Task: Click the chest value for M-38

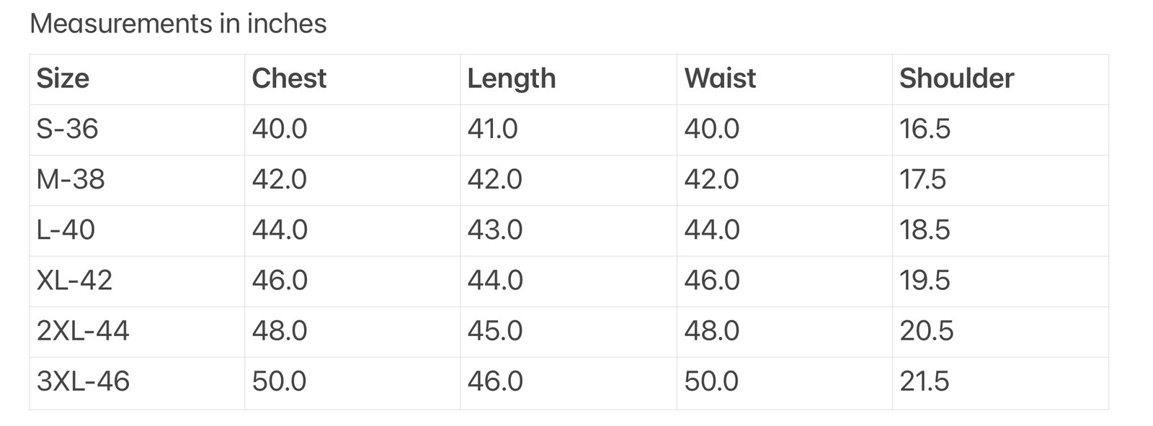Action: click(x=279, y=179)
